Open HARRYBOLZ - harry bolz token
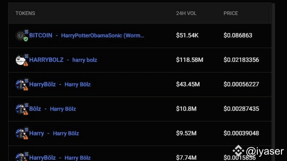This screenshot has width=287, height=161. (63, 60)
